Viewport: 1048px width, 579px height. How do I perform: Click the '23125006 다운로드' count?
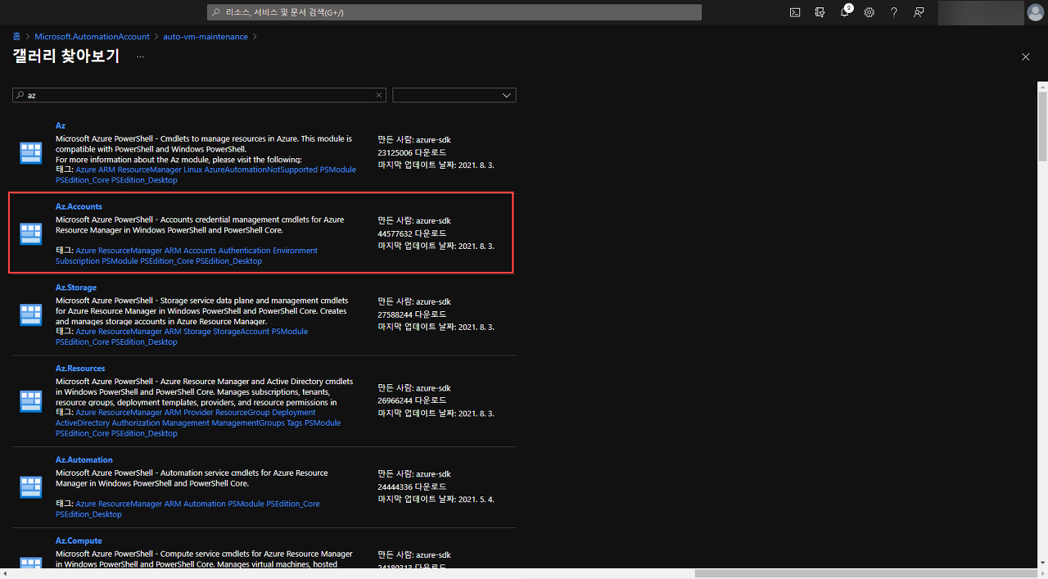point(412,152)
